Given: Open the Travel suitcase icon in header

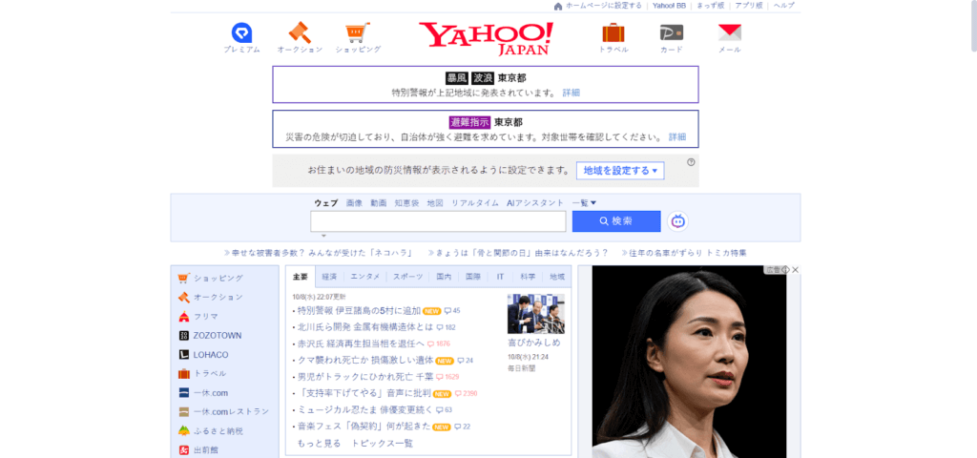Looking at the screenshot, I should [x=613, y=32].
